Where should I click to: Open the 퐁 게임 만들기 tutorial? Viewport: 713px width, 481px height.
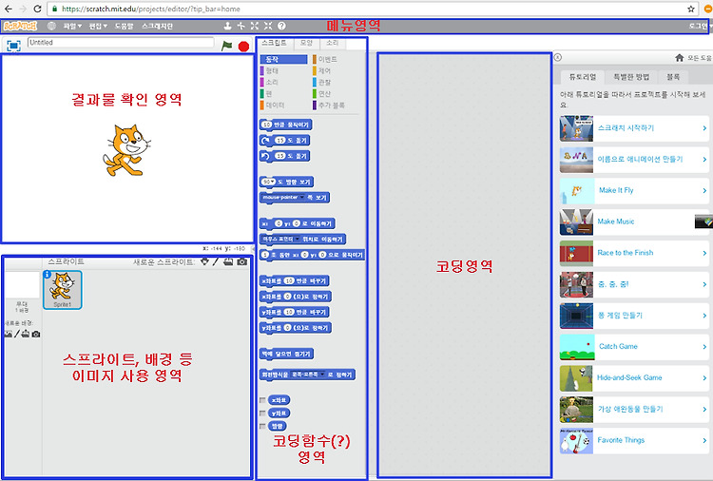[x=633, y=316]
